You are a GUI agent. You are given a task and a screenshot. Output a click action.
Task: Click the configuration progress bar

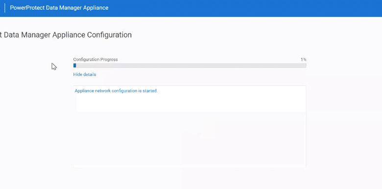[x=190, y=65]
